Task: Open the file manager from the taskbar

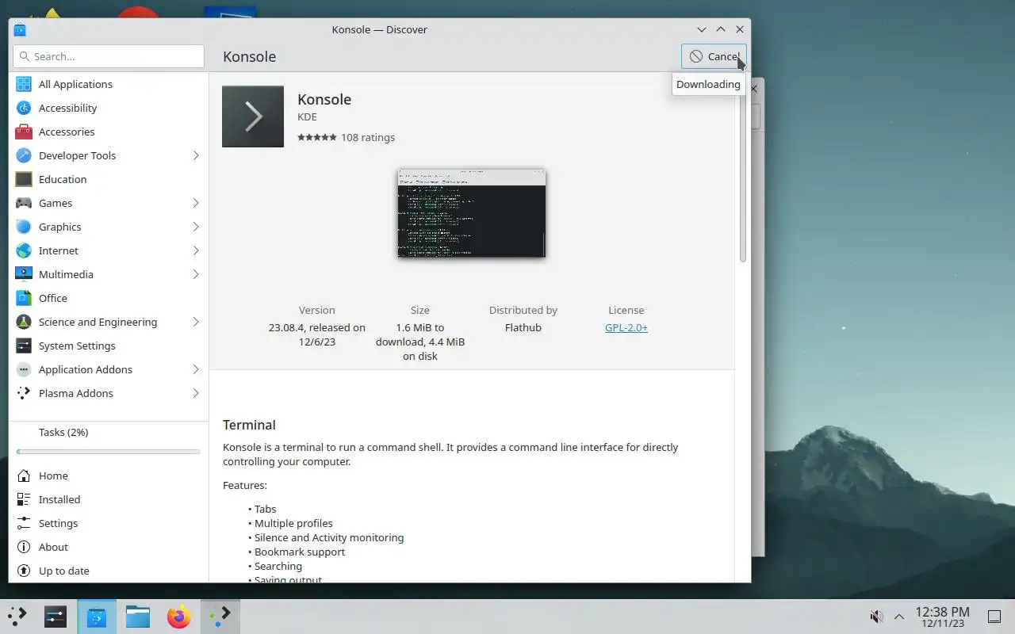Action: [138, 616]
